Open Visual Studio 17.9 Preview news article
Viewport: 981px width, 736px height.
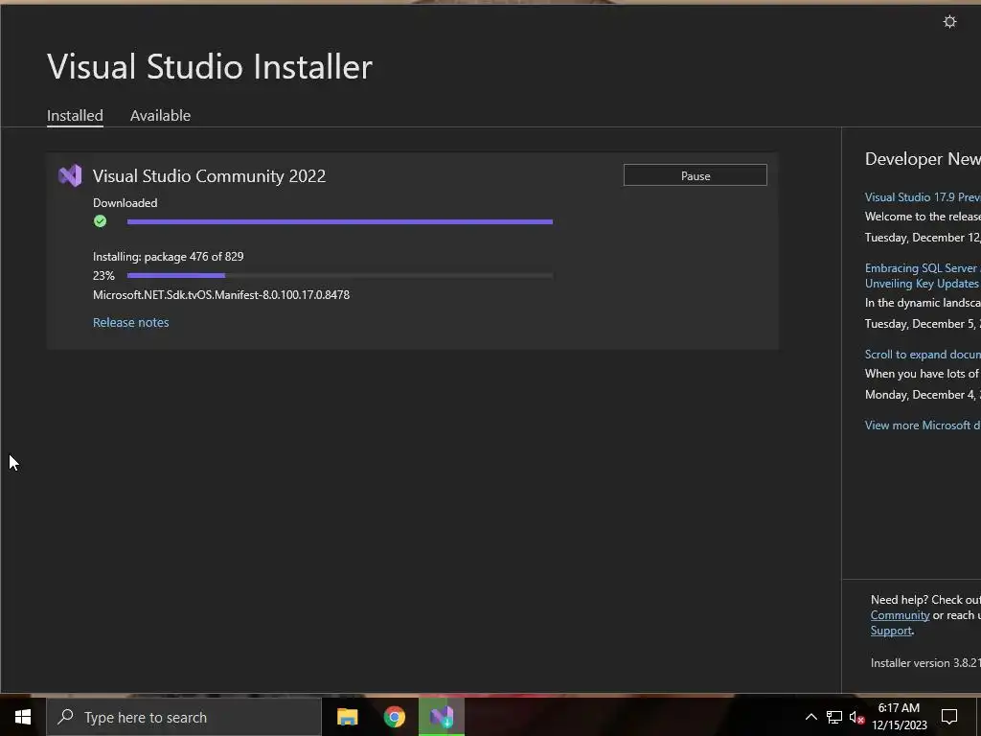(923, 197)
